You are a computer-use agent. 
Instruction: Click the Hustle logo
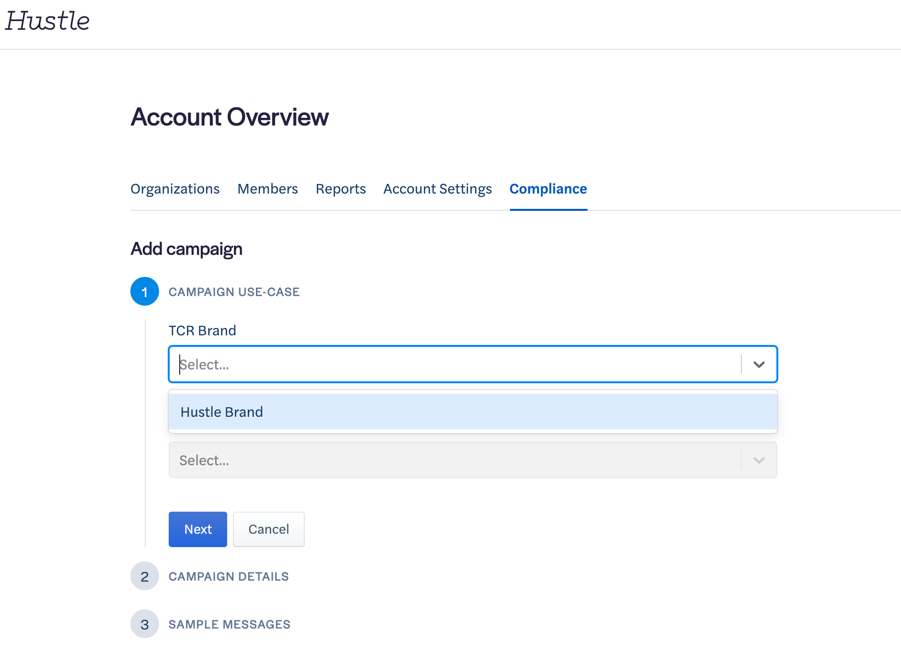[x=47, y=21]
